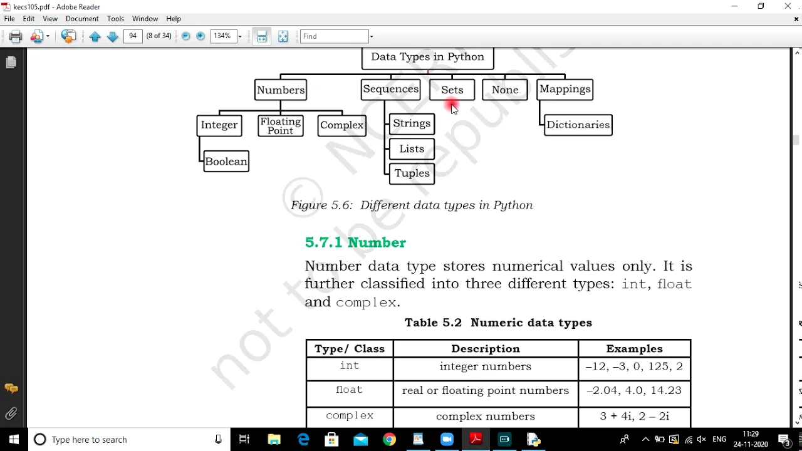Open the File menu
The image size is (802, 451).
9,19
